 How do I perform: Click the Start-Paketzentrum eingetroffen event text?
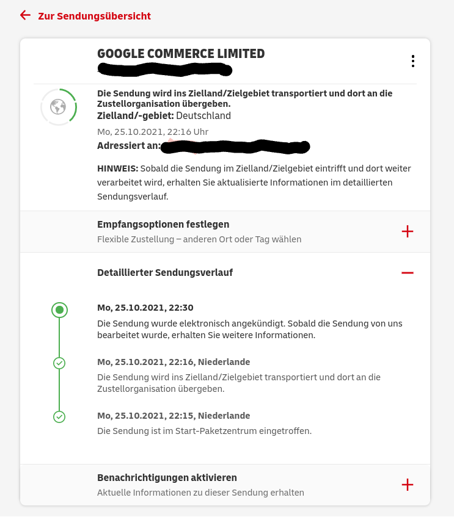[x=204, y=431]
